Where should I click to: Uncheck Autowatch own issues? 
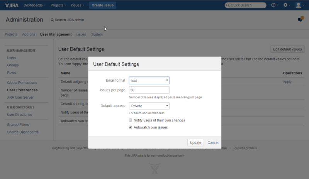tap(130, 127)
